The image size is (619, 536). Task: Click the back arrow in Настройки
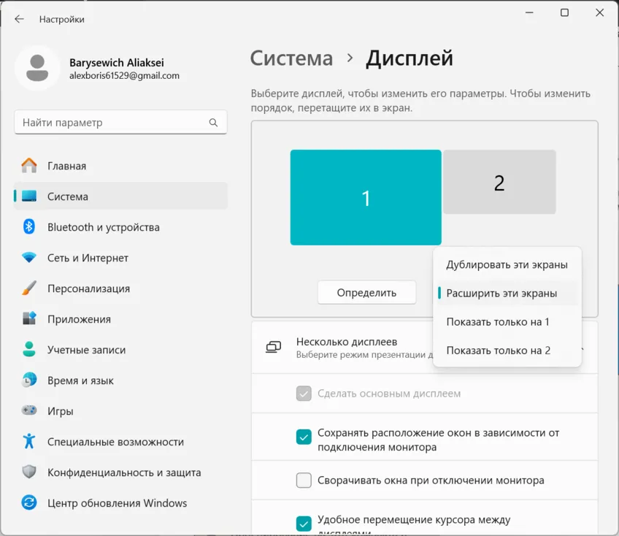(x=19, y=20)
